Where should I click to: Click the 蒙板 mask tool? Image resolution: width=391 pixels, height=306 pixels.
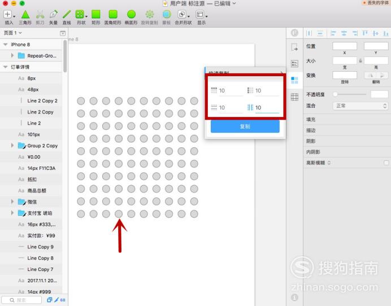167,17
